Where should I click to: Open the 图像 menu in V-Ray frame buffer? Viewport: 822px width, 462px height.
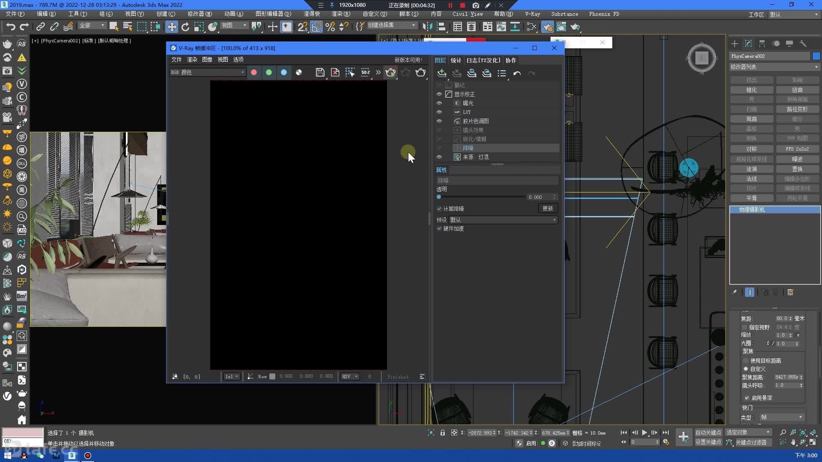coord(207,59)
